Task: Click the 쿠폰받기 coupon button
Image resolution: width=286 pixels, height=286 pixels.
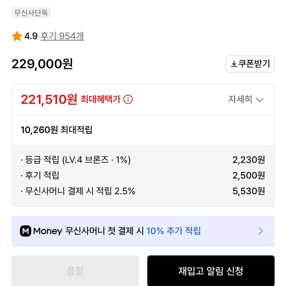Action: 250,64
